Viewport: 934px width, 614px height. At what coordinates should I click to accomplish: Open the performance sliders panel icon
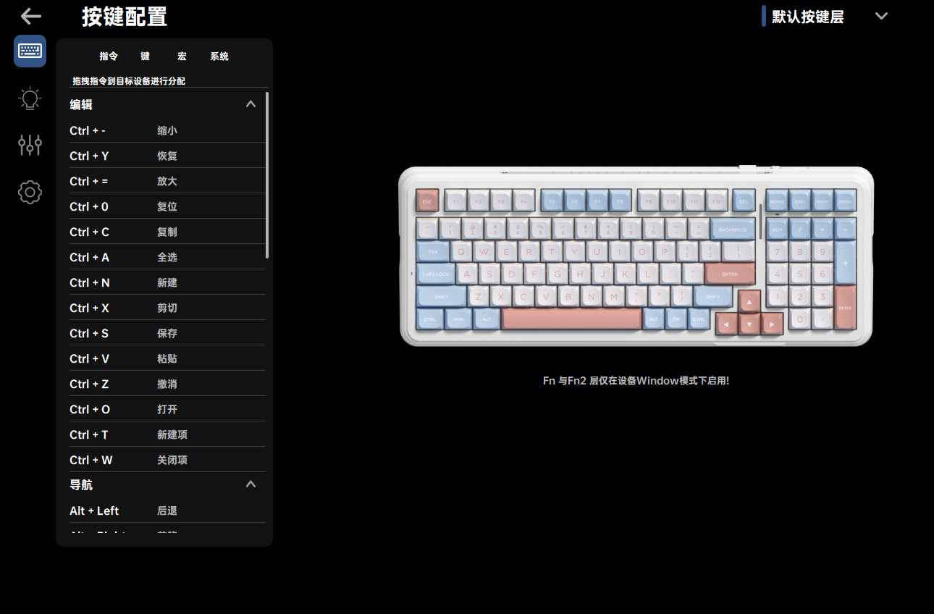click(x=30, y=145)
